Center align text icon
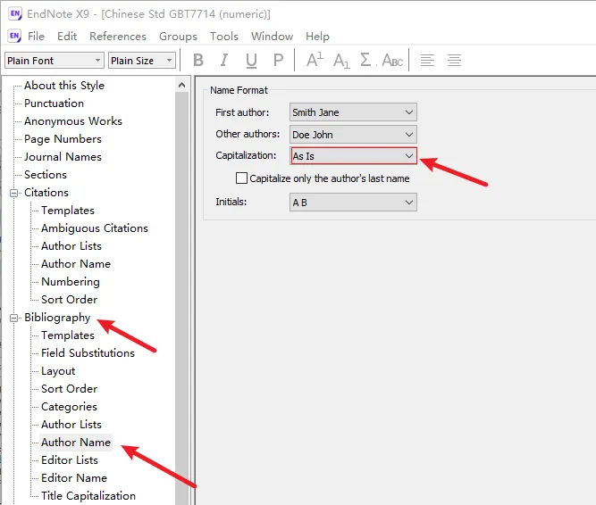596x505 pixels. click(x=454, y=61)
